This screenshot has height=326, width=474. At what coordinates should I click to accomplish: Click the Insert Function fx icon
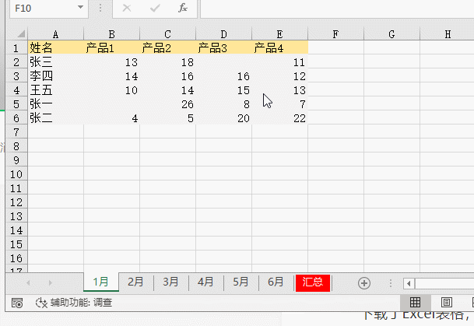tap(182, 8)
